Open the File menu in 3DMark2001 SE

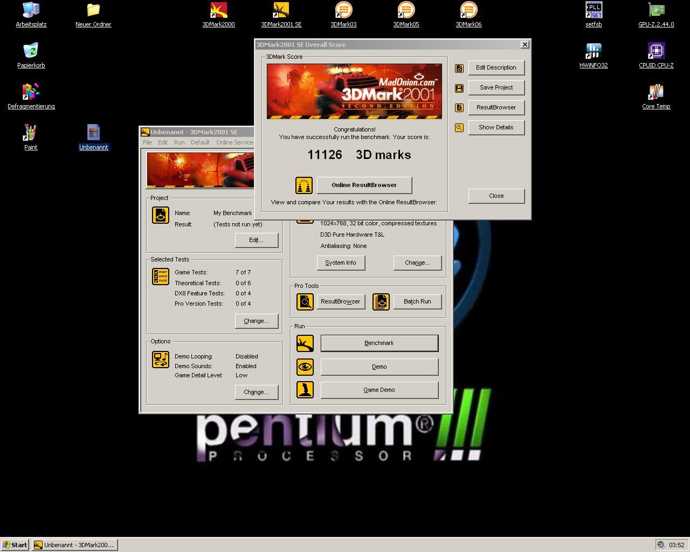tap(147, 142)
